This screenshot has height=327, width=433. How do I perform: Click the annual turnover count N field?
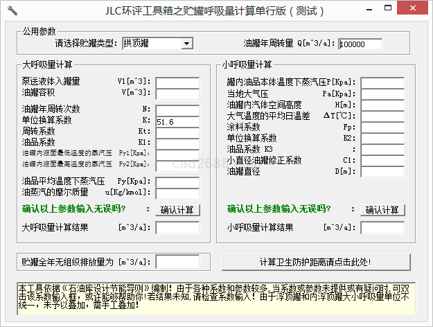tap(177, 110)
